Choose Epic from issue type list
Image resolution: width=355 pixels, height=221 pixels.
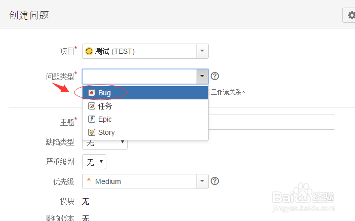click(x=145, y=119)
